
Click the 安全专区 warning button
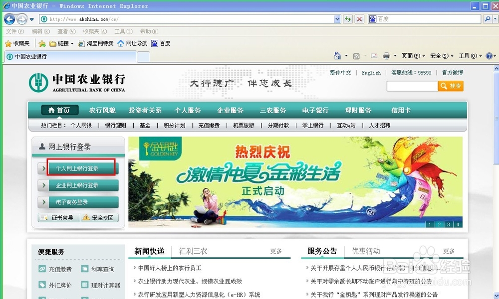pos(99,218)
